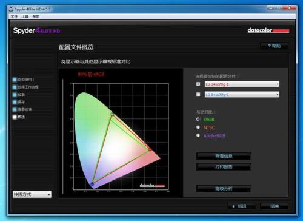
Task: Click the 查看校准 step indicator icon
Action: (x=15, y=109)
